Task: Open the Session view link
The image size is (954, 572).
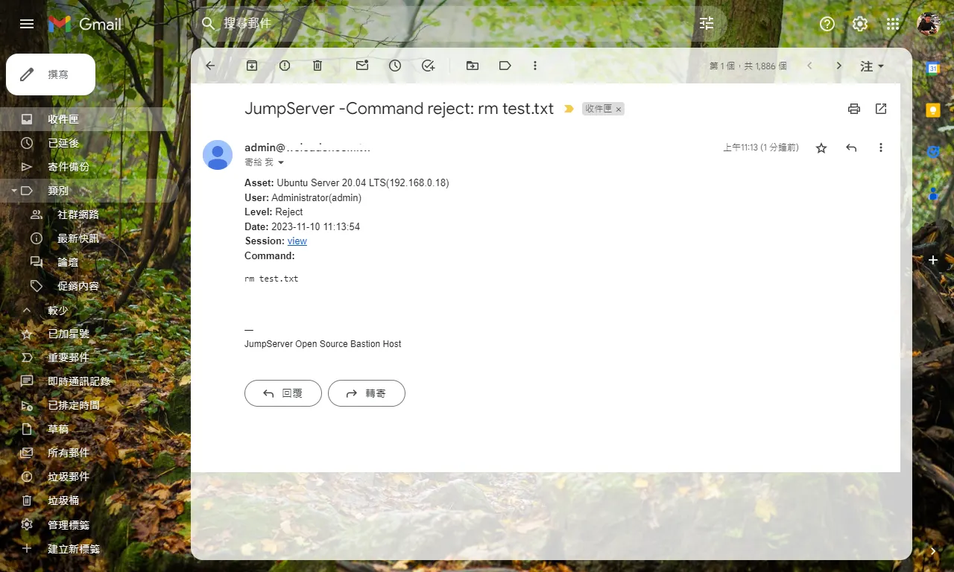Action: (297, 241)
